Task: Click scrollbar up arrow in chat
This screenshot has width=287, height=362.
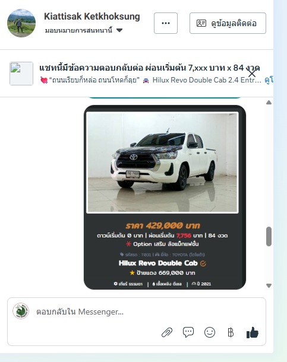Action: (x=269, y=103)
